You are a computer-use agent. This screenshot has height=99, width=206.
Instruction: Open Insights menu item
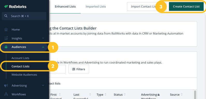coord(17,38)
